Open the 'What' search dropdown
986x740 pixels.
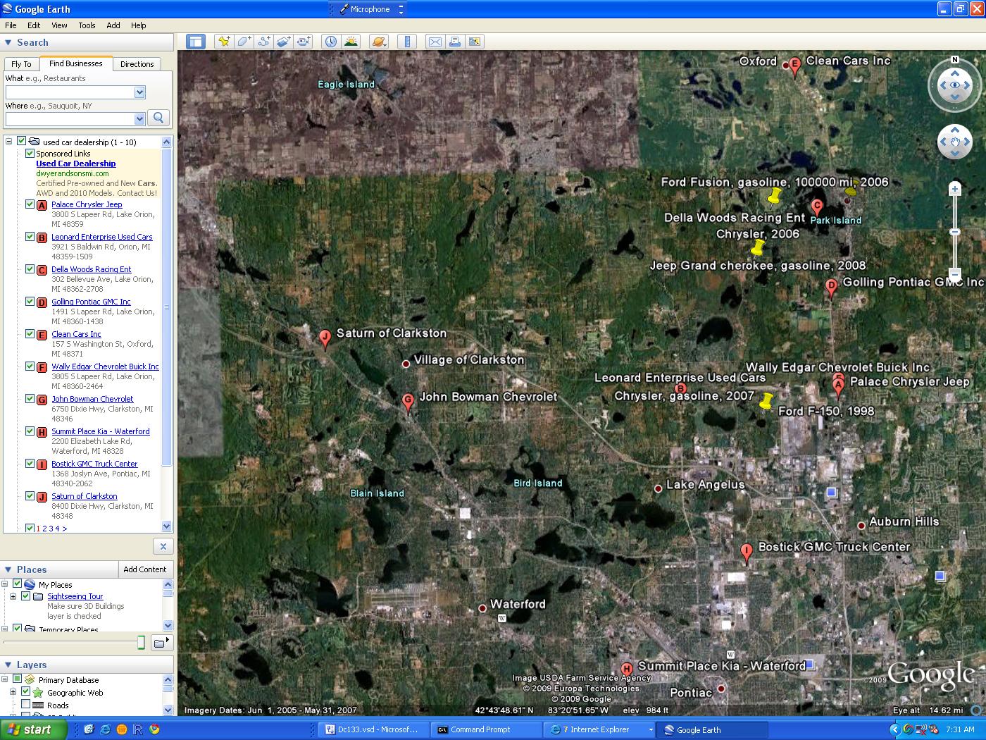tap(139, 92)
